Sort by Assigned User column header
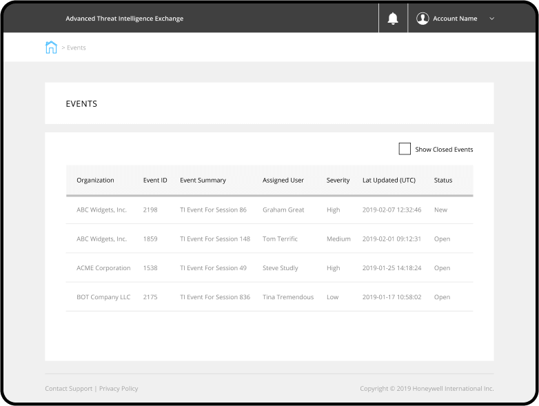539x406 pixels. click(283, 180)
